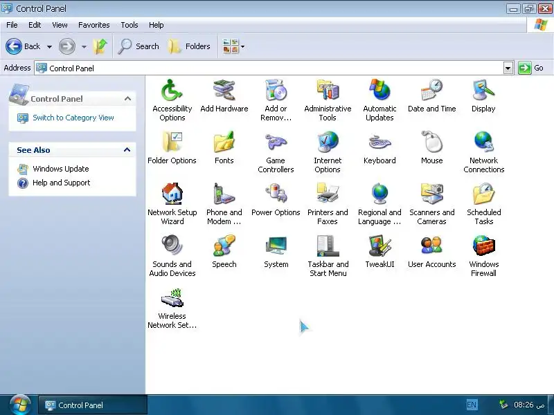Collapse the See Also section
Viewport: 554px width, 415px height.
[127, 150]
